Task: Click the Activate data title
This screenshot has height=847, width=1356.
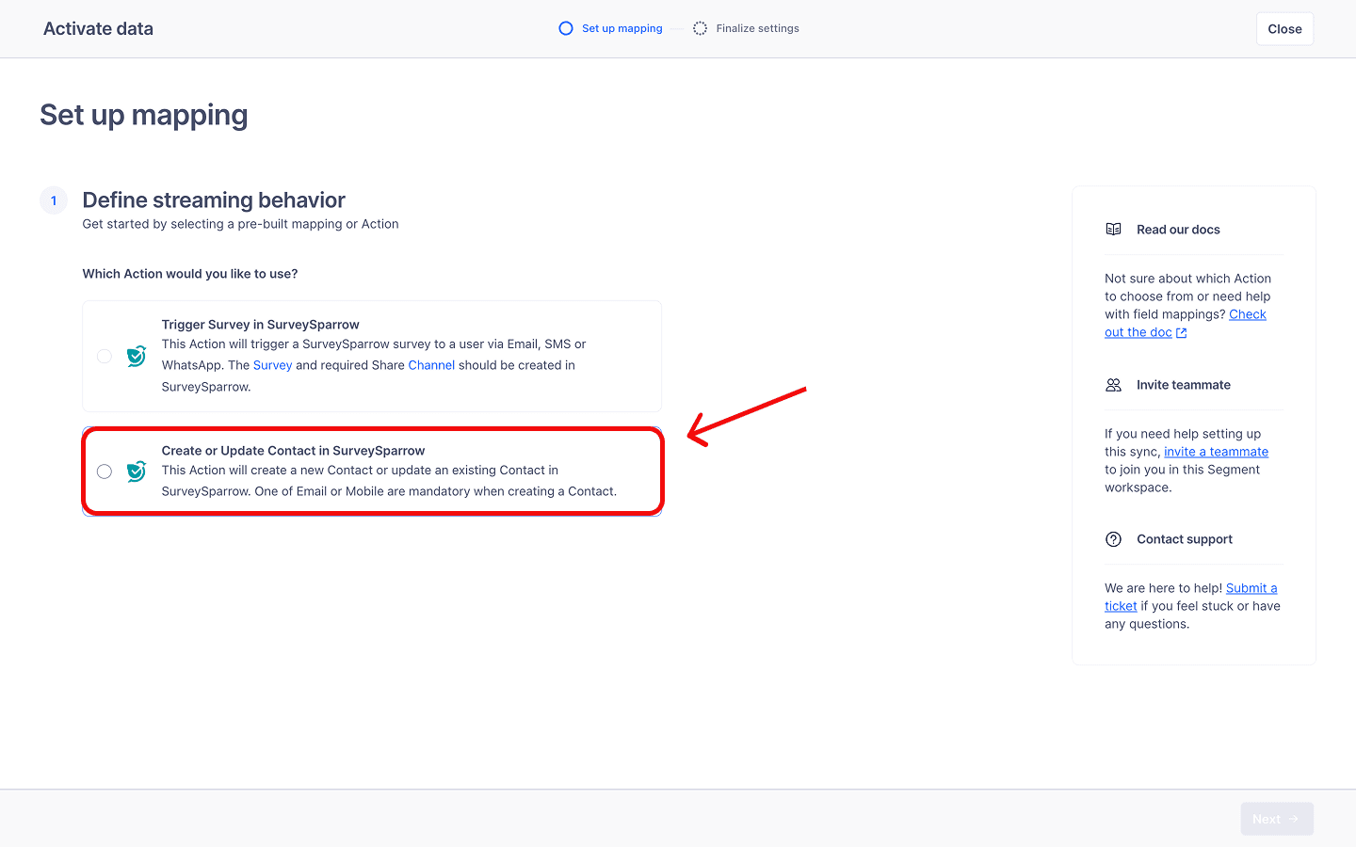Action: click(x=98, y=29)
